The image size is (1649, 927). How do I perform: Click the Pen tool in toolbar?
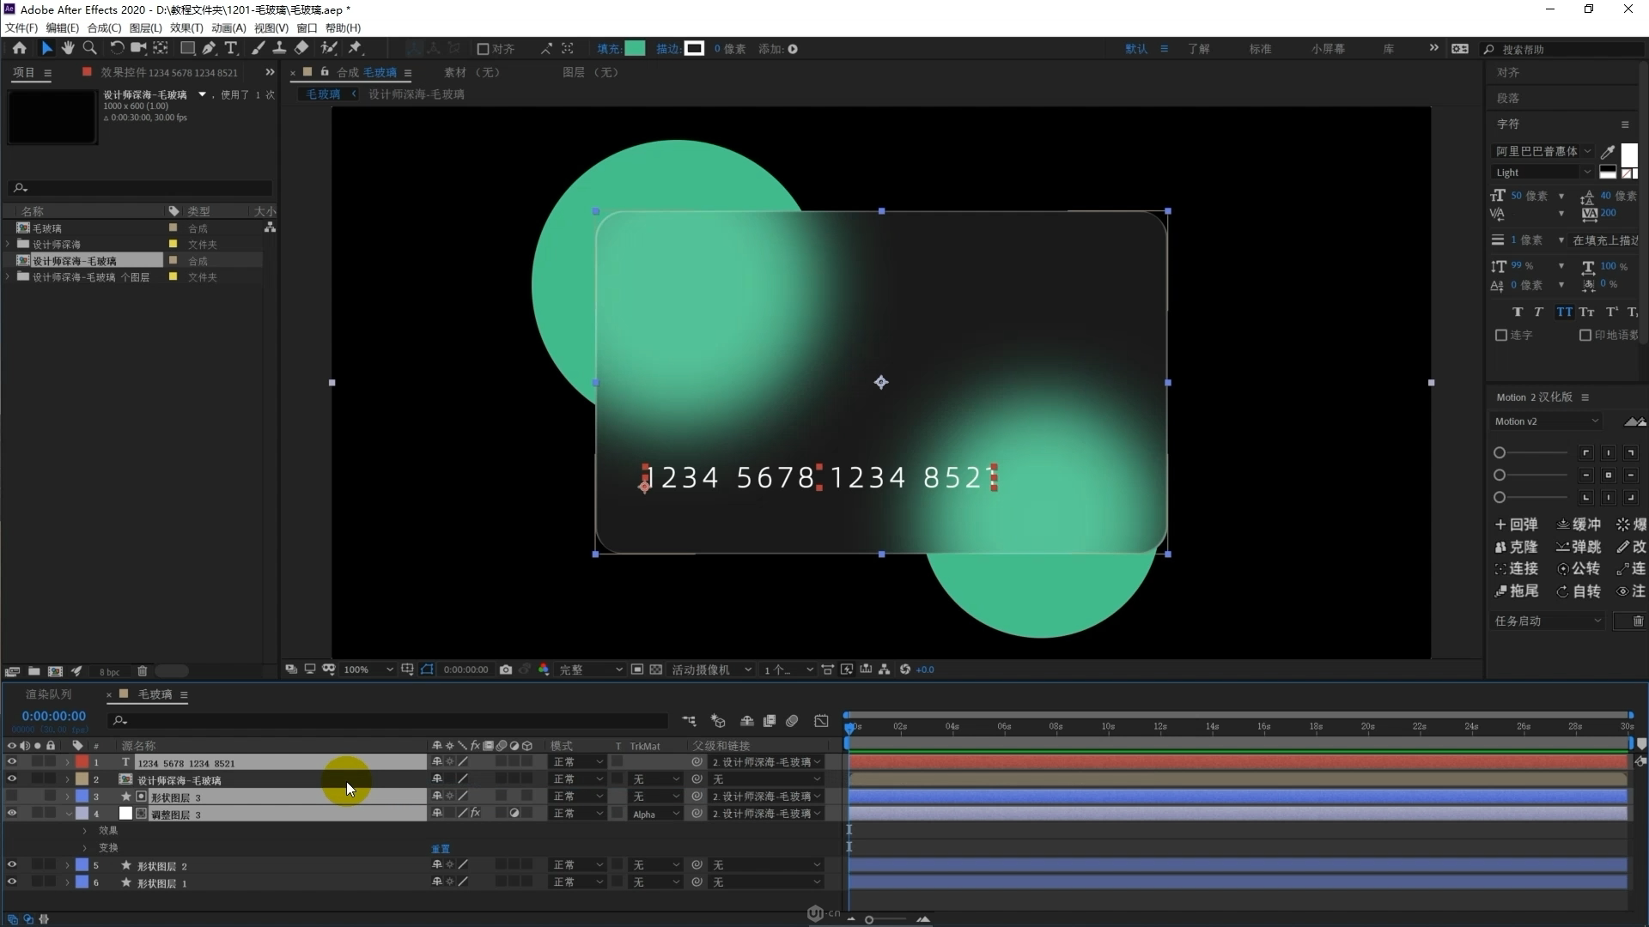pyautogui.click(x=210, y=47)
